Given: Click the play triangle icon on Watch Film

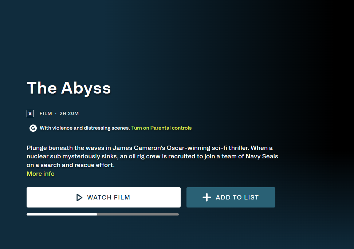Looking at the screenshot, I should [x=79, y=197].
